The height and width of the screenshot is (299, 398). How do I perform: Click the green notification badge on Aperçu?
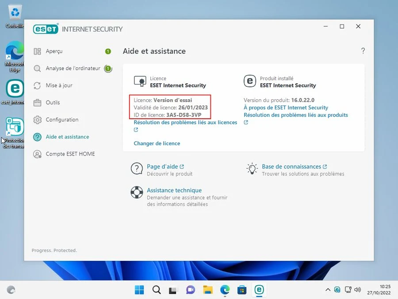[x=108, y=51]
